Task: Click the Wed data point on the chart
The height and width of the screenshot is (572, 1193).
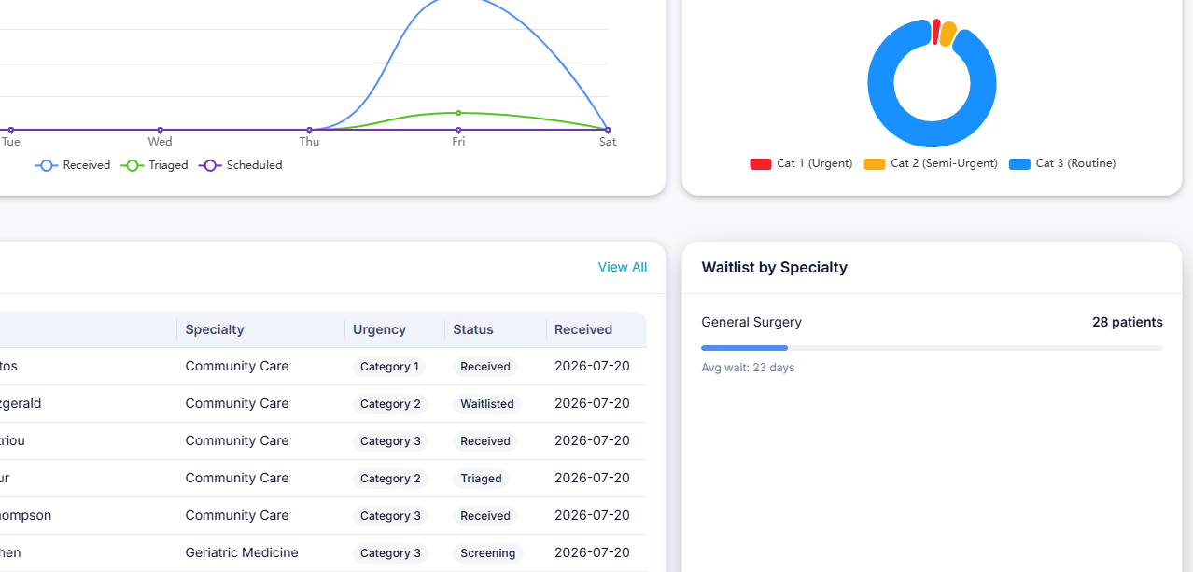Action: (160, 130)
